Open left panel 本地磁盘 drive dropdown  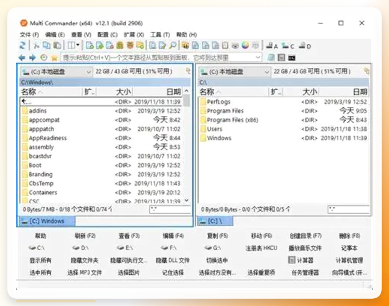tap(57, 72)
